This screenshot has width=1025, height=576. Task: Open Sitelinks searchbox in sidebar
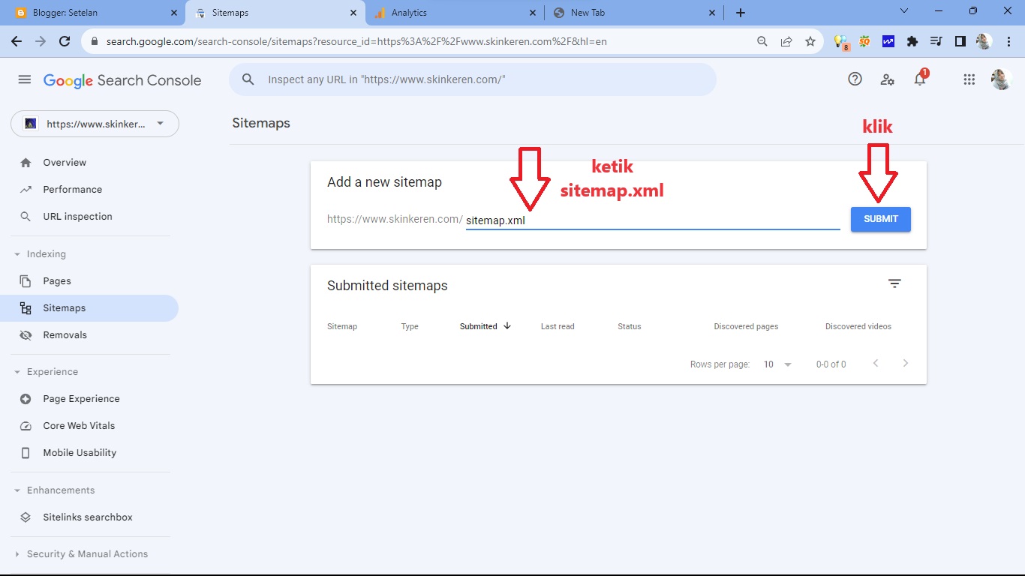click(89, 517)
